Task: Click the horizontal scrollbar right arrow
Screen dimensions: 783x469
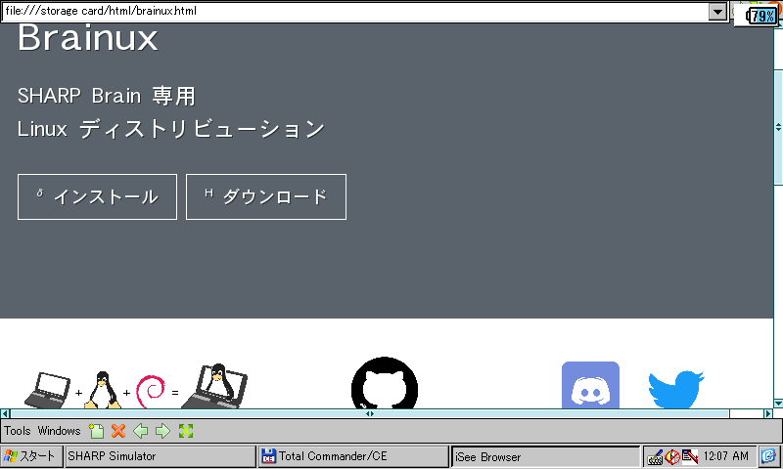Action: pyautogui.click(x=768, y=413)
